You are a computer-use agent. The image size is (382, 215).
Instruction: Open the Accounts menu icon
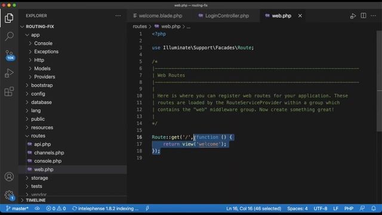pos(9,177)
